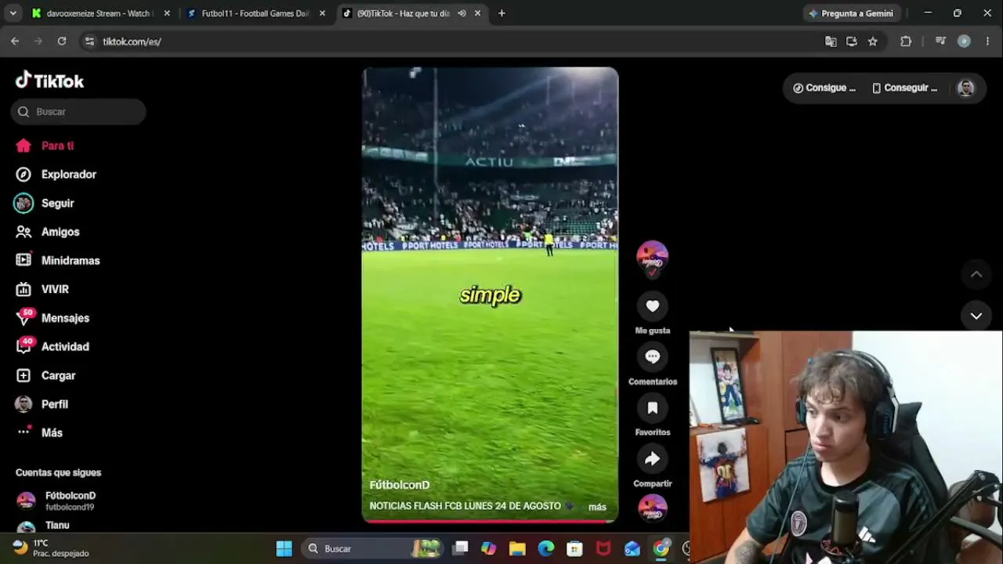This screenshot has width=1003, height=564.
Task: Close the TikTok tab
Action: (x=477, y=13)
